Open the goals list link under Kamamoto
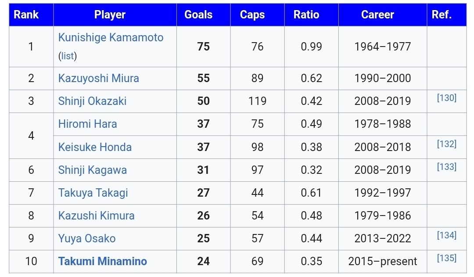This screenshot has width=474, height=277. tap(67, 56)
